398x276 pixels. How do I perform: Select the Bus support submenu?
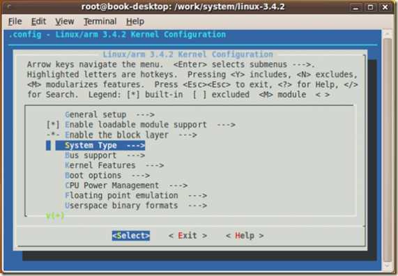[x=105, y=155]
